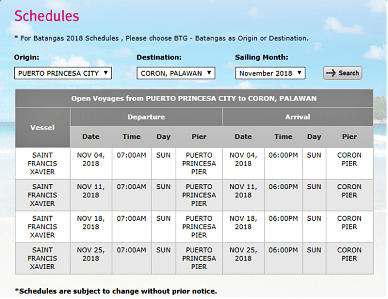Click the first row's CORON PIER cell
The image size is (388, 299).
pos(349,159)
